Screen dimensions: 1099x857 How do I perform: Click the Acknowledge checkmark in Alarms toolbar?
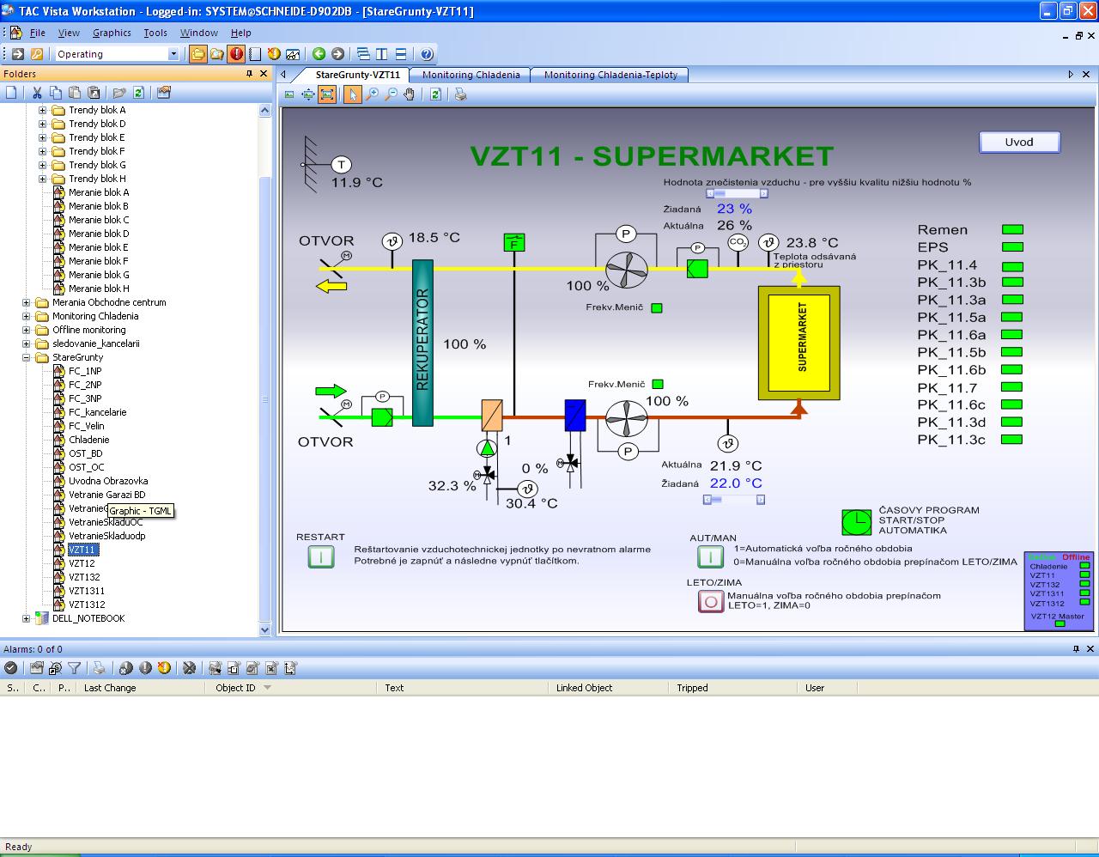coord(10,667)
